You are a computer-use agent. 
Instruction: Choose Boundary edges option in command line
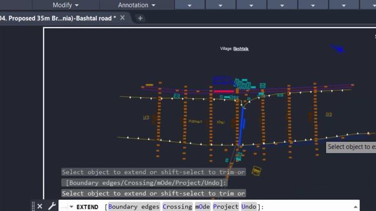tap(134, 207)
